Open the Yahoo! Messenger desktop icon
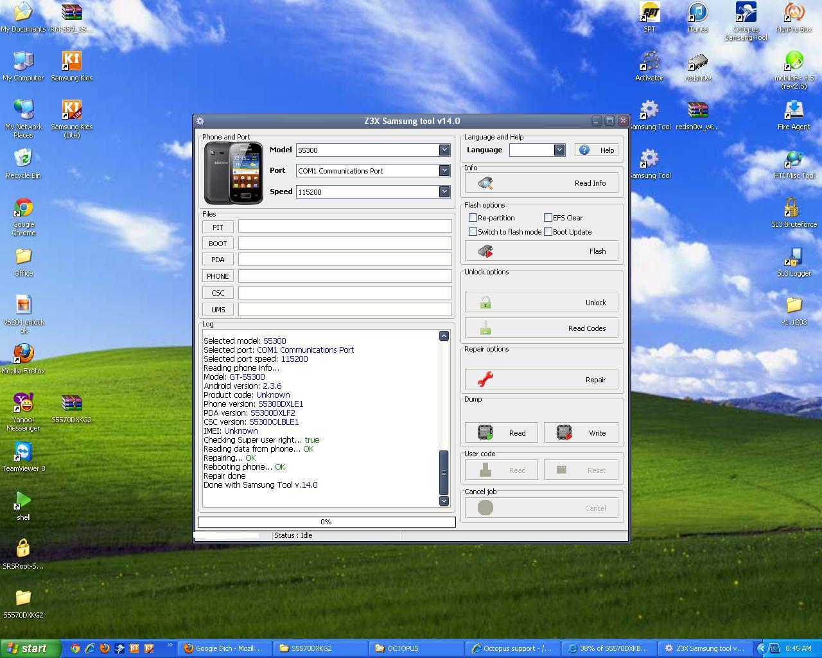 [x=24, y=412]
